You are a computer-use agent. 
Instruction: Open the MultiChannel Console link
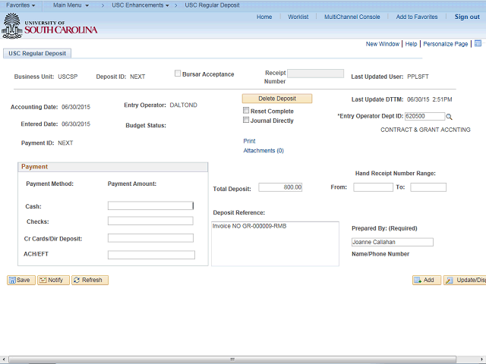click(x=352, y=17)
